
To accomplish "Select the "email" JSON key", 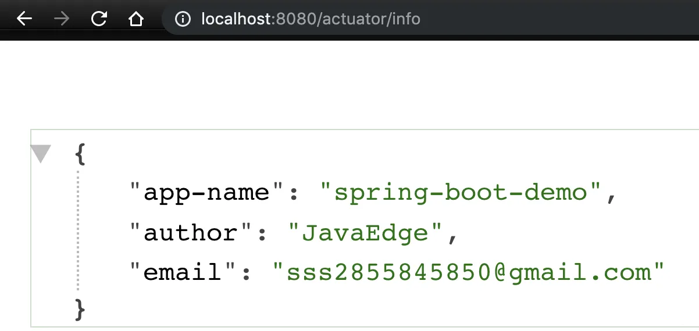I will click(183, 272).
